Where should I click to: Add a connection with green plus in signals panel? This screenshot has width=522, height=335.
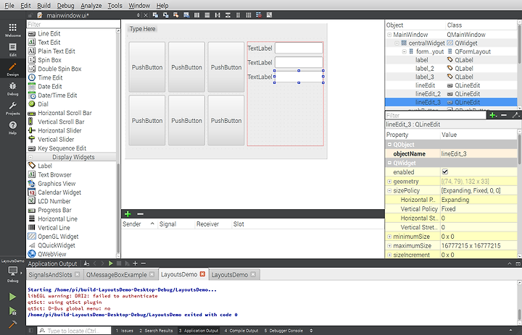pyautogui.click(x=128, y=214)
